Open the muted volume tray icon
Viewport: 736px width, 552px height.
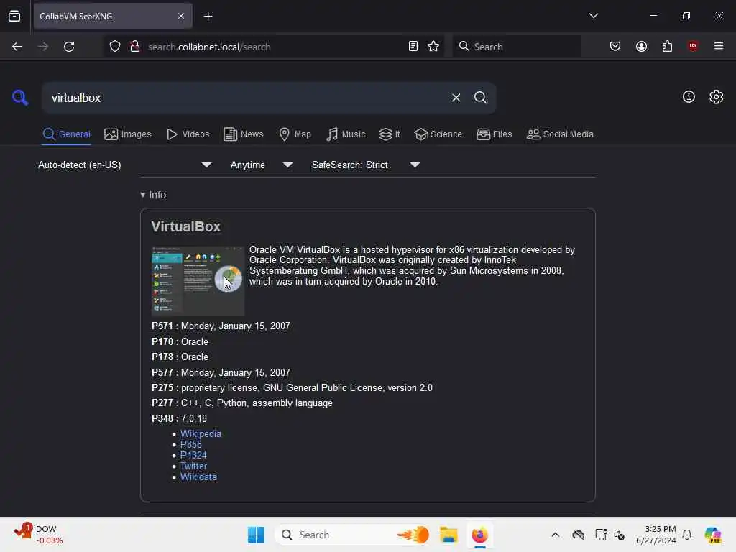pyautogui.click(x=619, y=535)
